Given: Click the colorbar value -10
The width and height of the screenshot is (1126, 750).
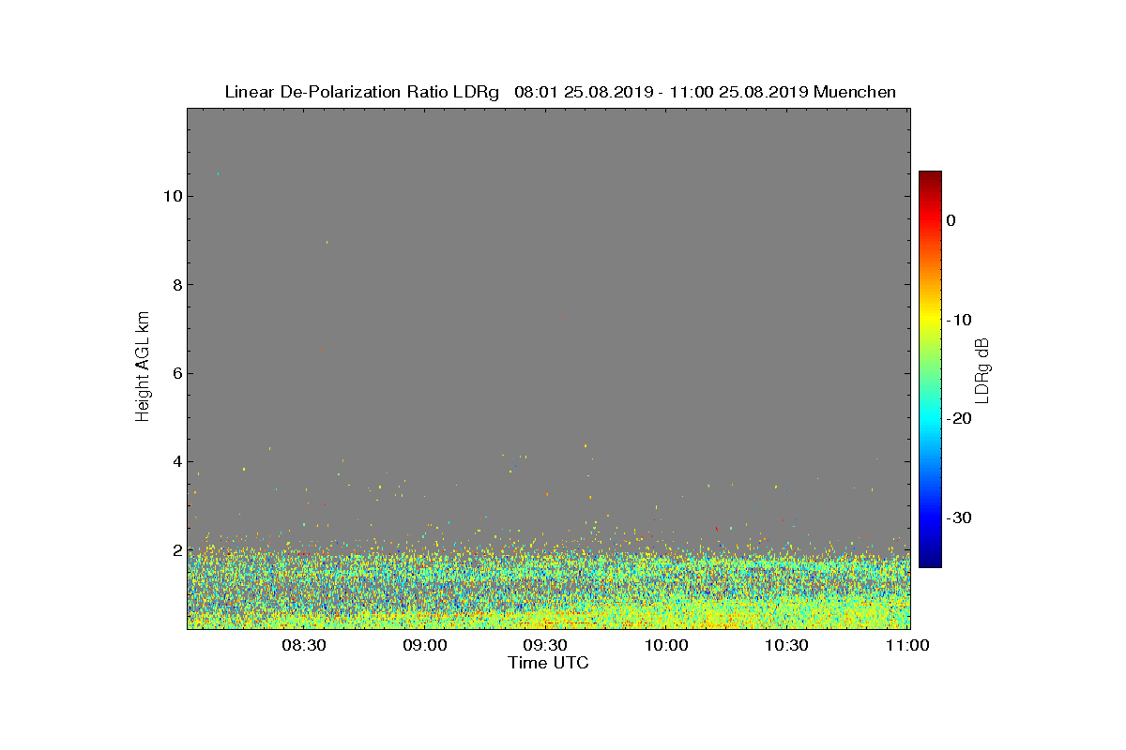Looking at the screenshot, I should (x=958, y=320).
